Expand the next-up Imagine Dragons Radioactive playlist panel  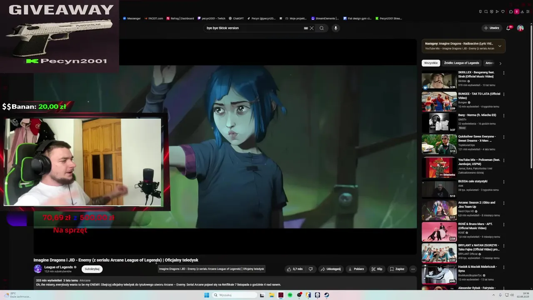click(500, 46)
